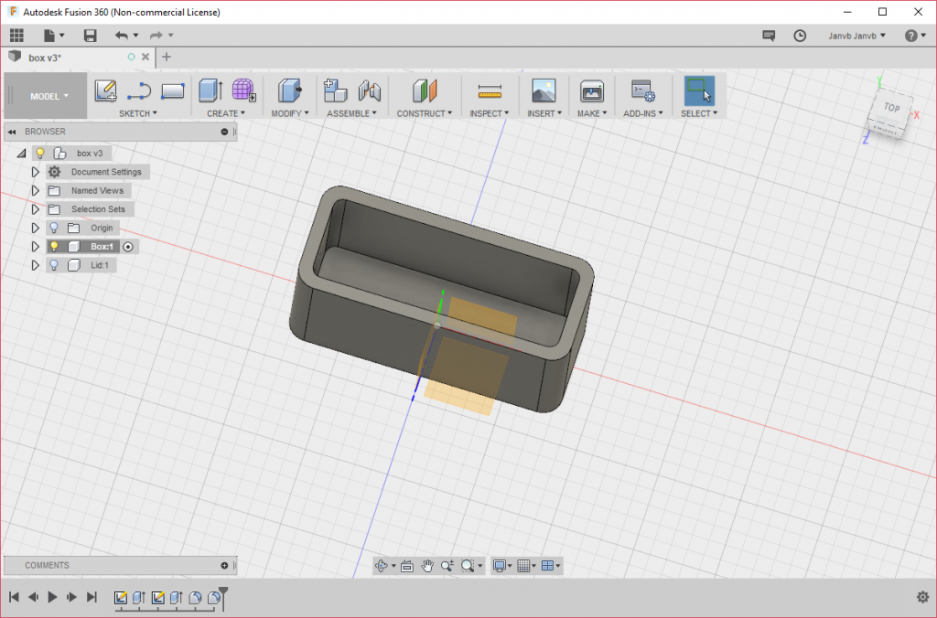Open the notifications message icon
937x618 pixels.
point(769,36)
